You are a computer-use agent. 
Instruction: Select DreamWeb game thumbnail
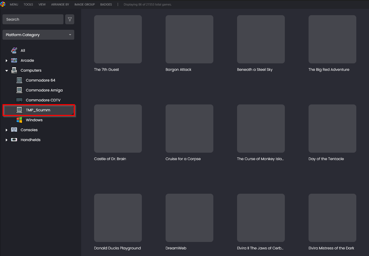point(189,218)
